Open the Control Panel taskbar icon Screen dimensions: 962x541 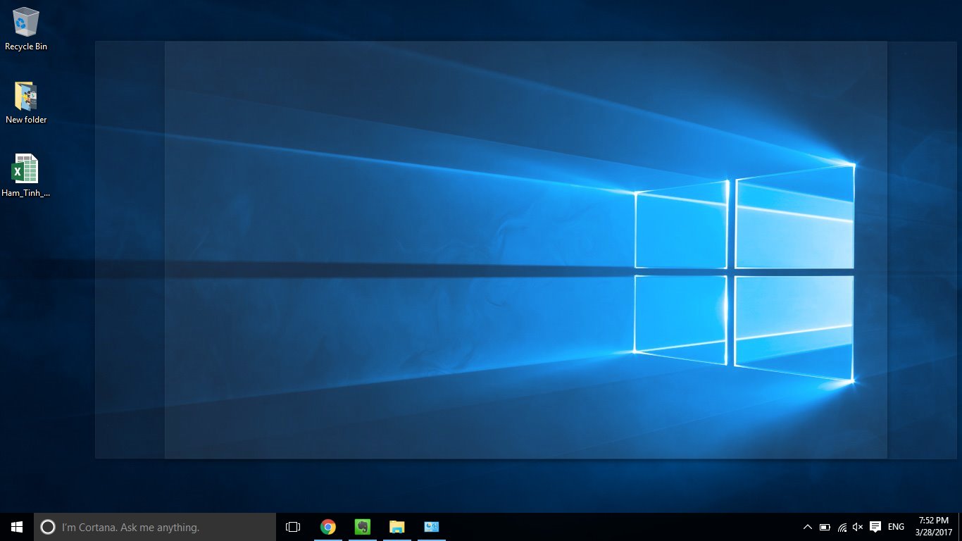click(x=431, y=526)
